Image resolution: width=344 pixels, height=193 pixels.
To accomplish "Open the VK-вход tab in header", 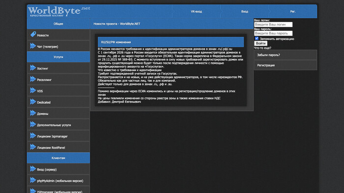I will coord(197,11).
